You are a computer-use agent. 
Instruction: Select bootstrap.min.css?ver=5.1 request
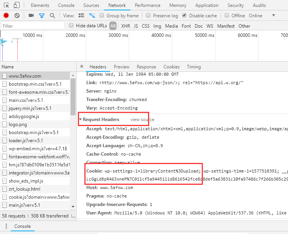click(x=35, y=84)
